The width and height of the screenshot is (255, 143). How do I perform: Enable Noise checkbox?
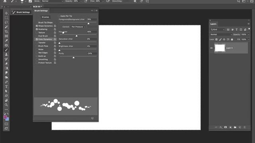(37, 49)
